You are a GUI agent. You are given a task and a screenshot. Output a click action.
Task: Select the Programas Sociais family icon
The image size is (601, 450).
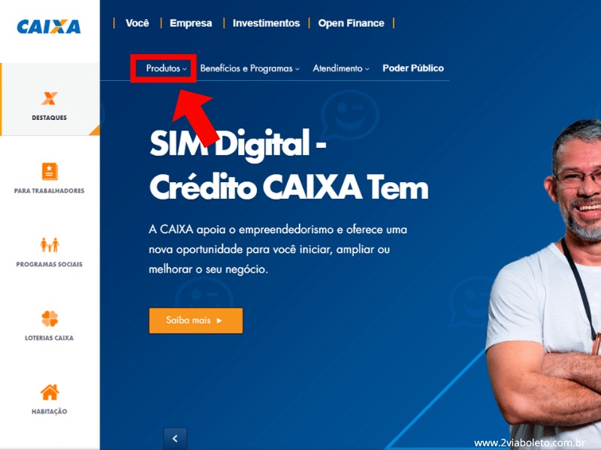[x=50, y=245]
